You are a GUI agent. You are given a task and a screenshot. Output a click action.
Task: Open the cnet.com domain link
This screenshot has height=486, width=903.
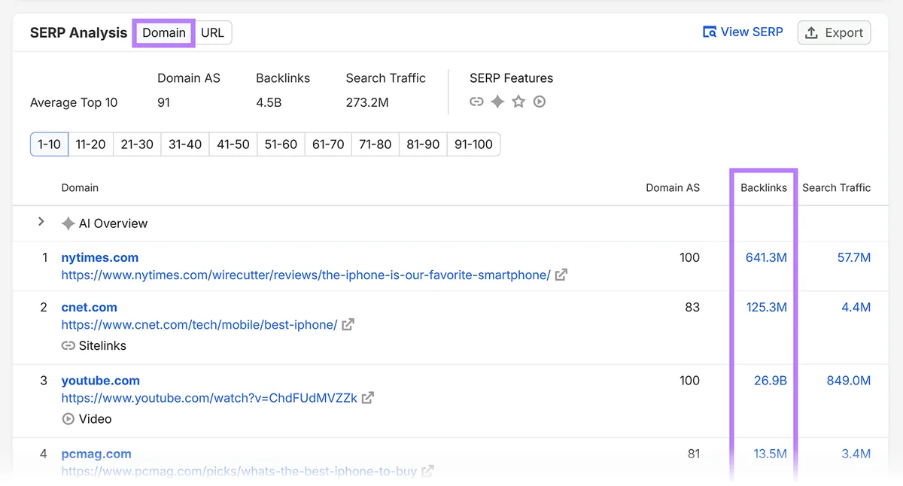(90, 307)
